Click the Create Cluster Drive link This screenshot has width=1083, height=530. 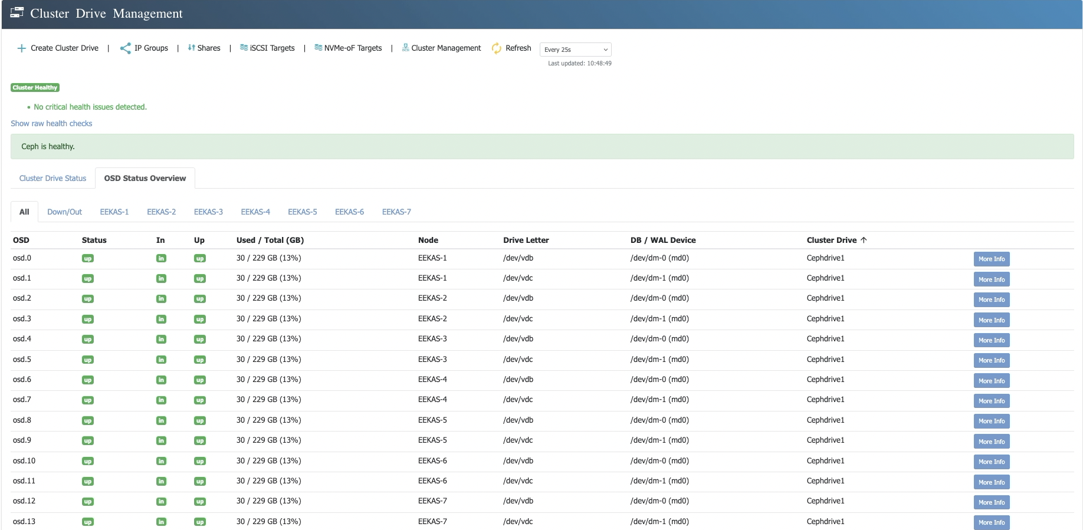pos(64,48)
